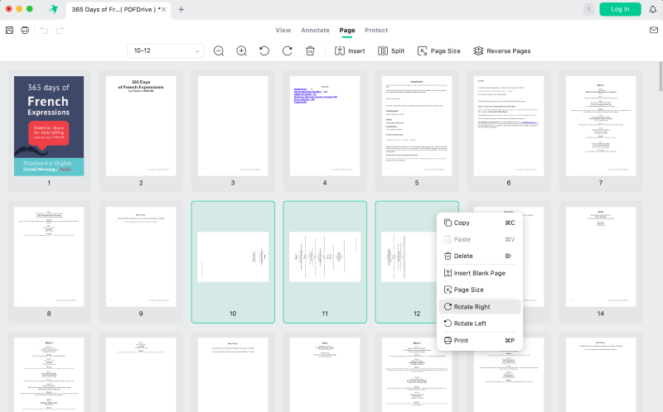Close the 365 Days of Fr... tab
This screenshot has width=663, height=412.
click(x=163, y=9)
